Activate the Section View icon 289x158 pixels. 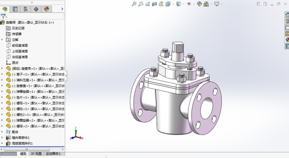click(154, 4)
